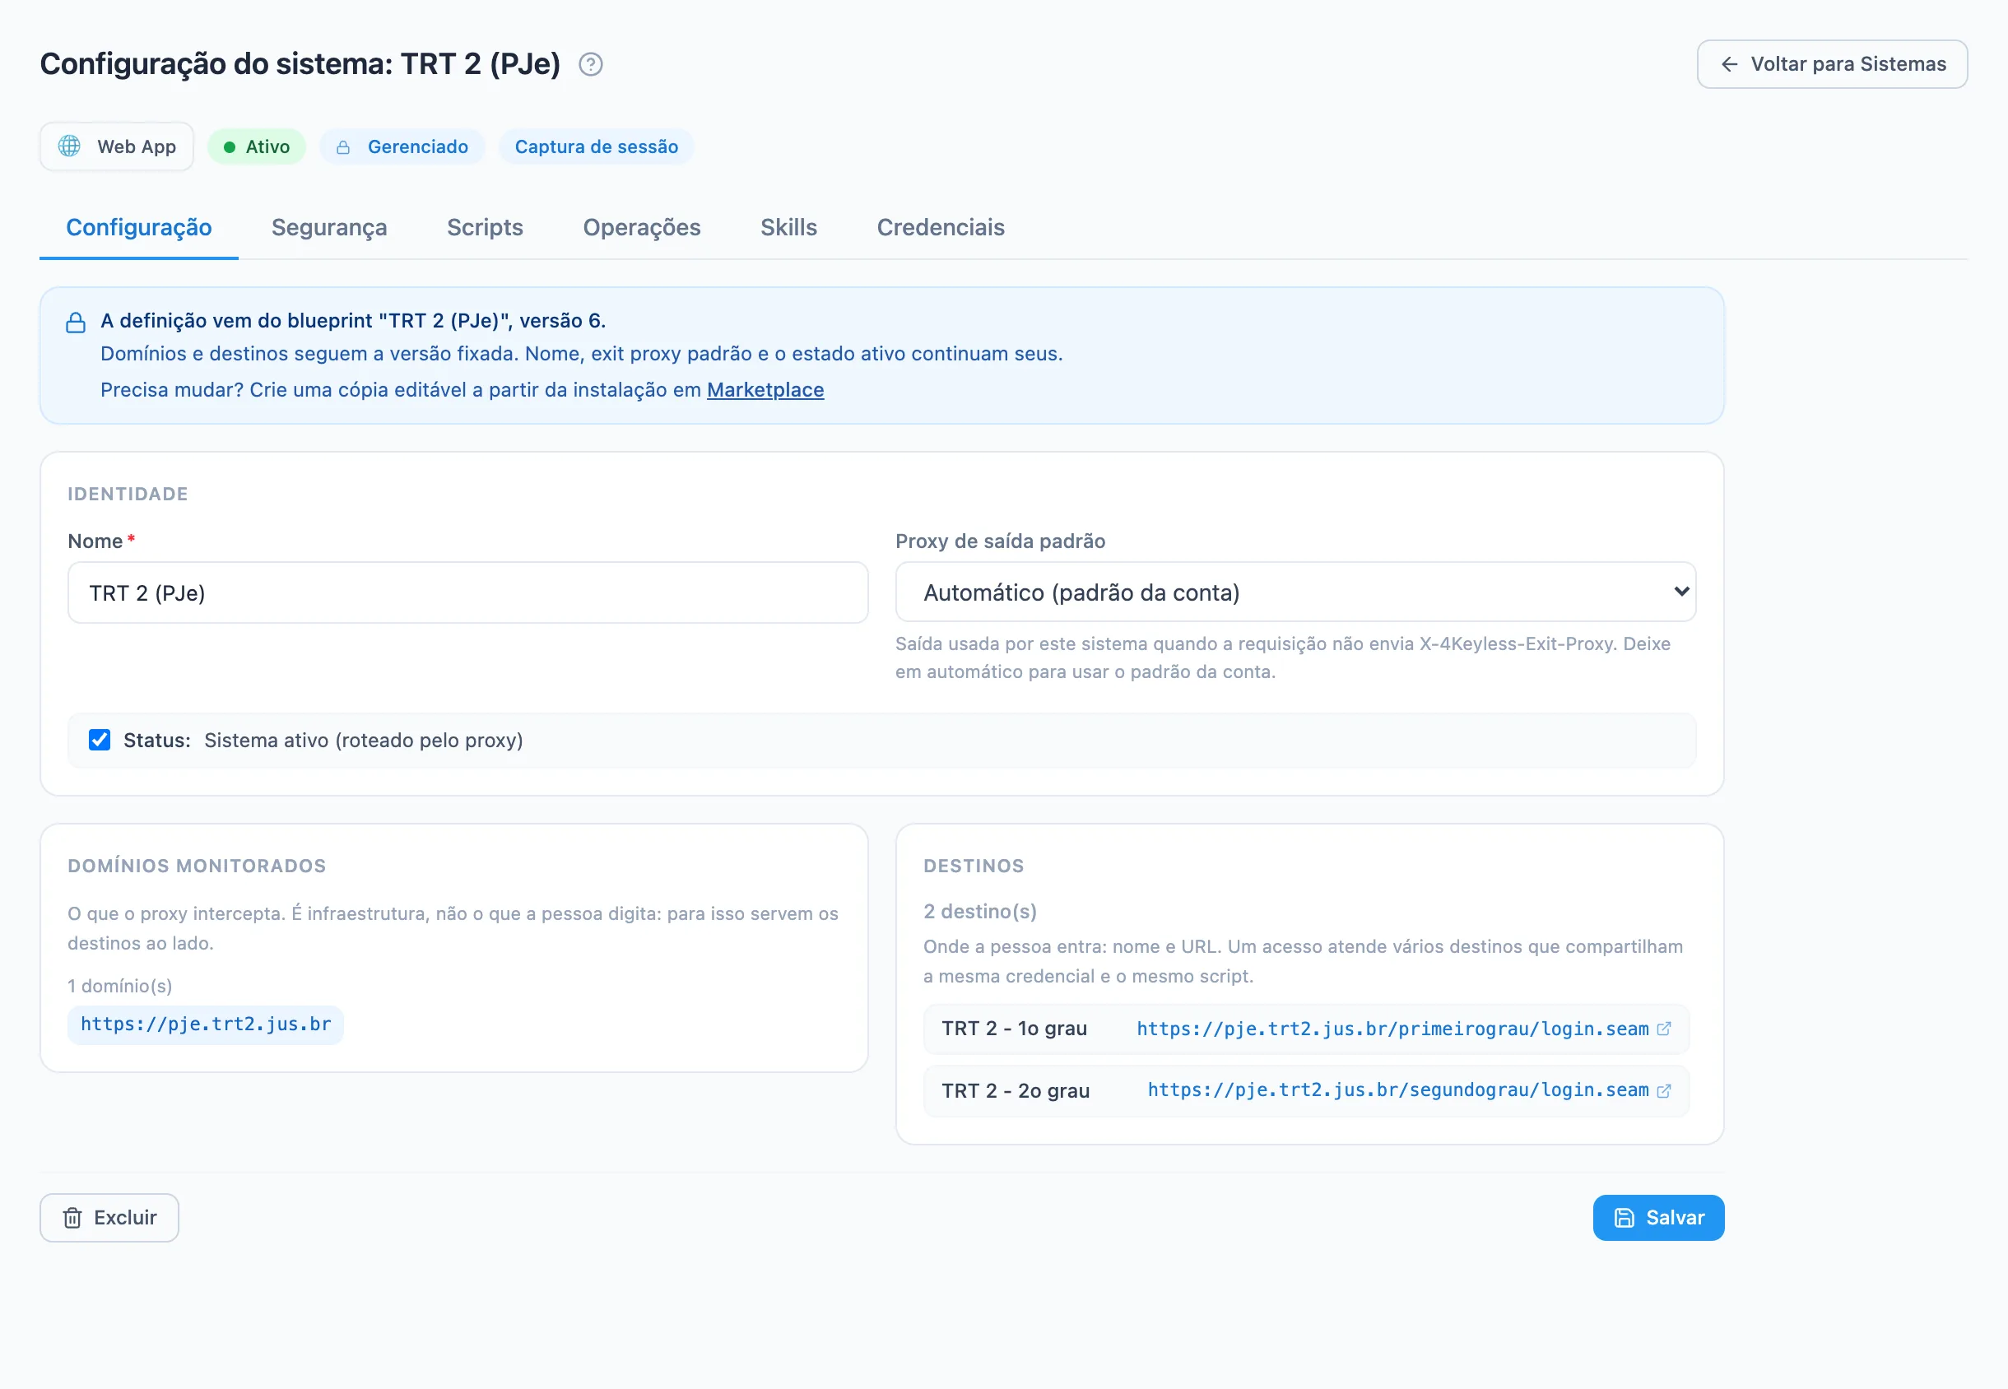
Task: Click the '2 destino(s)' text
Action: coord(980,911)
